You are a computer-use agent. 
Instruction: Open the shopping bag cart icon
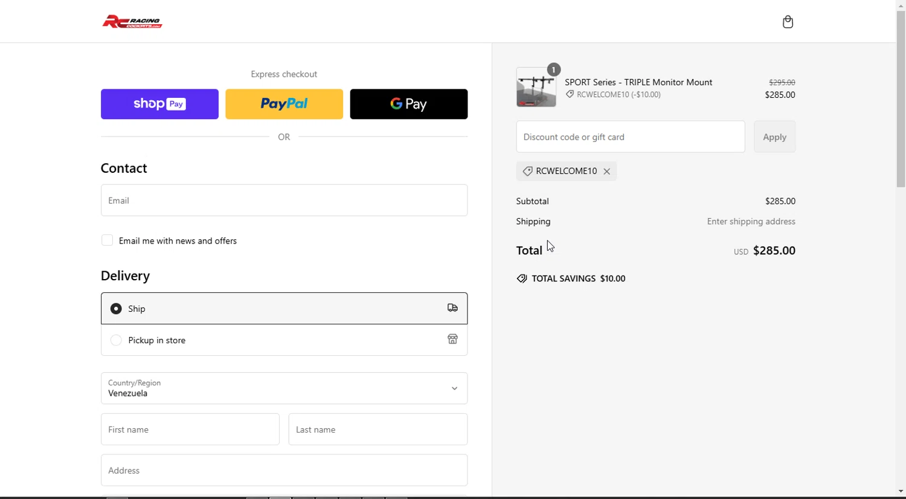[x=788, y=22]
